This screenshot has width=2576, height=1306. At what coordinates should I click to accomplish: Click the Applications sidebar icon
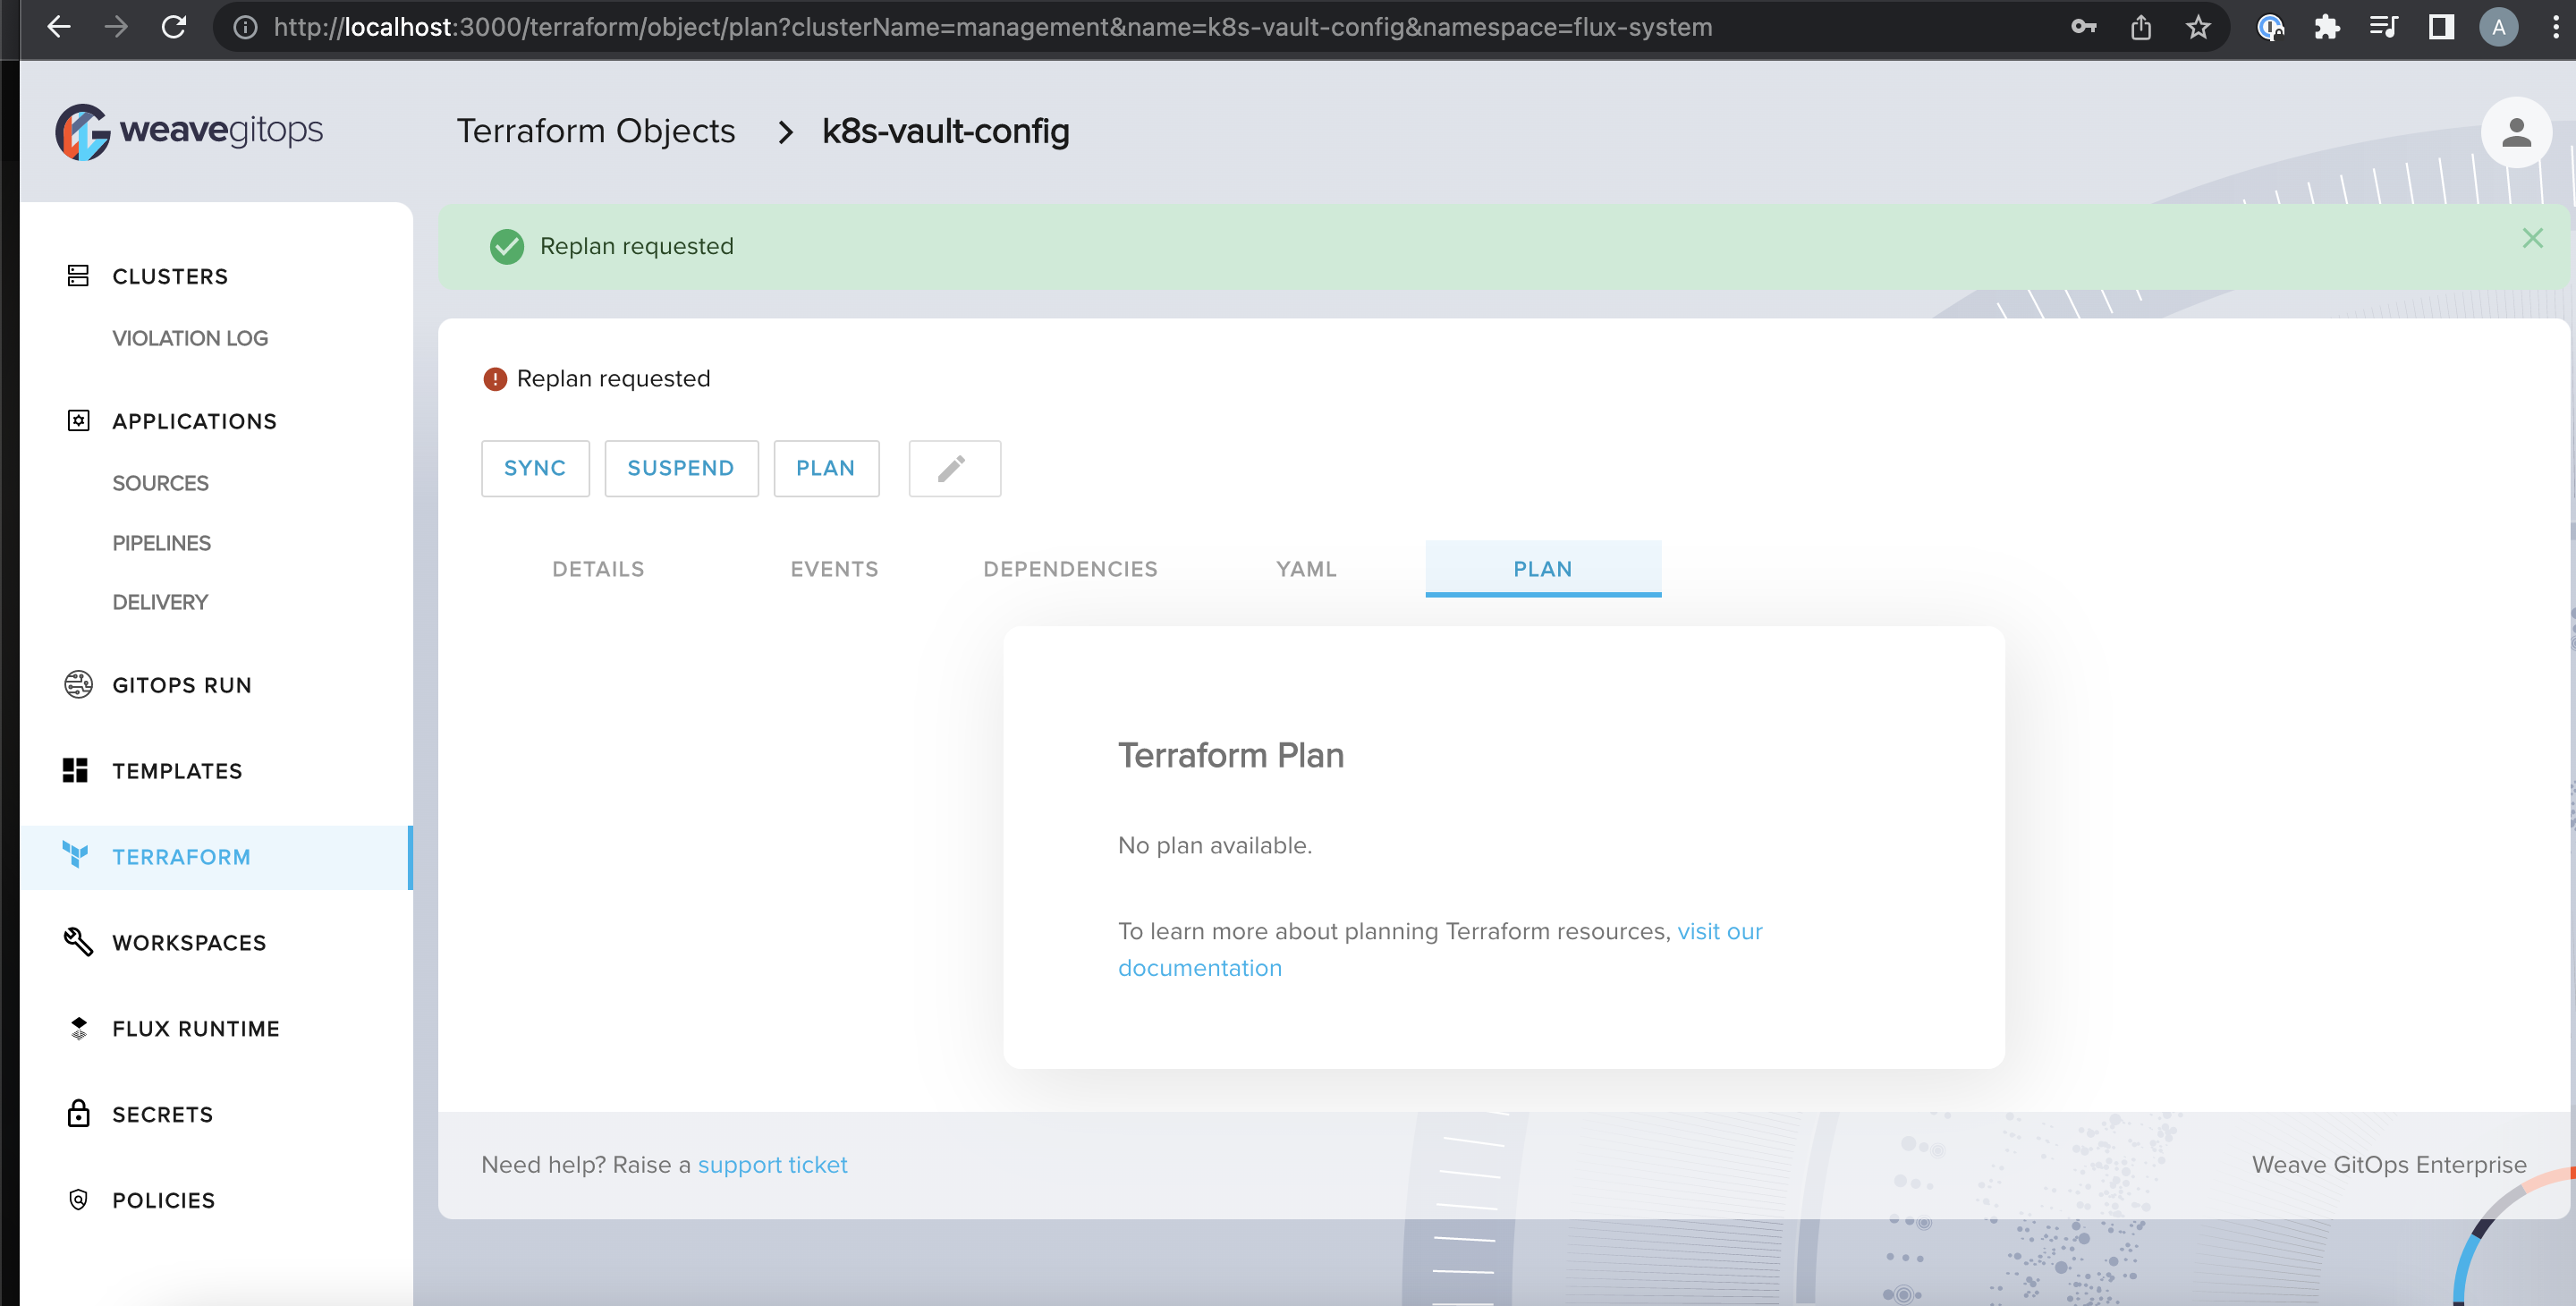click(x=78, y=421)
